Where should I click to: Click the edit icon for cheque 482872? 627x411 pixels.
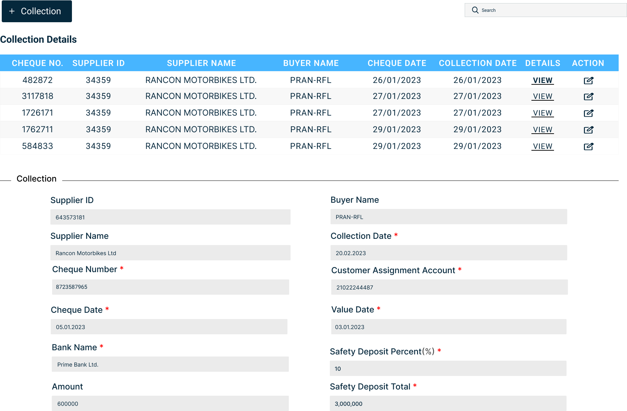(x=588, y=81)
